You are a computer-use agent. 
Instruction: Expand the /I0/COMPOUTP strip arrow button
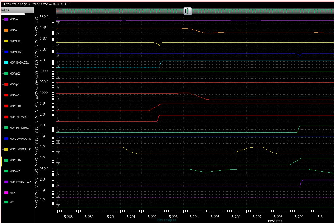tap(58, 153)
